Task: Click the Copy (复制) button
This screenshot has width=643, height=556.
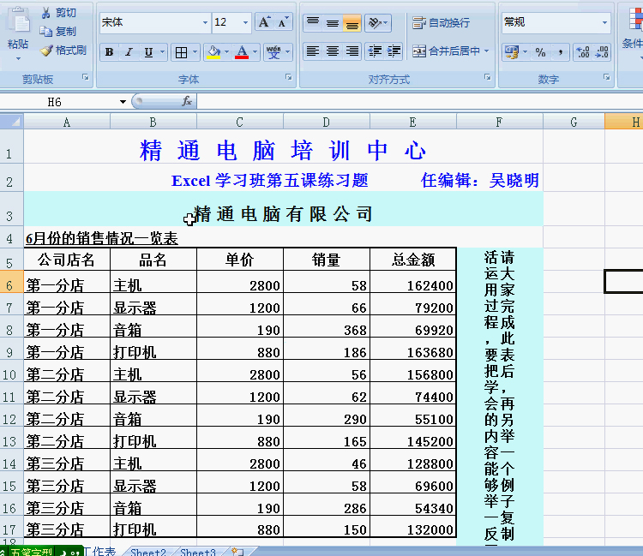Action: coord(57,32)
